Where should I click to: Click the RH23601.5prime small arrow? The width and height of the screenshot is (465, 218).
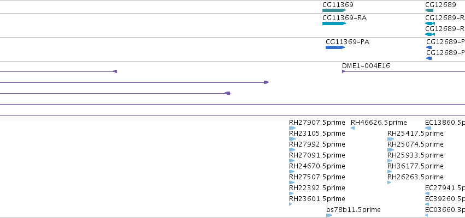coord(291,204)
